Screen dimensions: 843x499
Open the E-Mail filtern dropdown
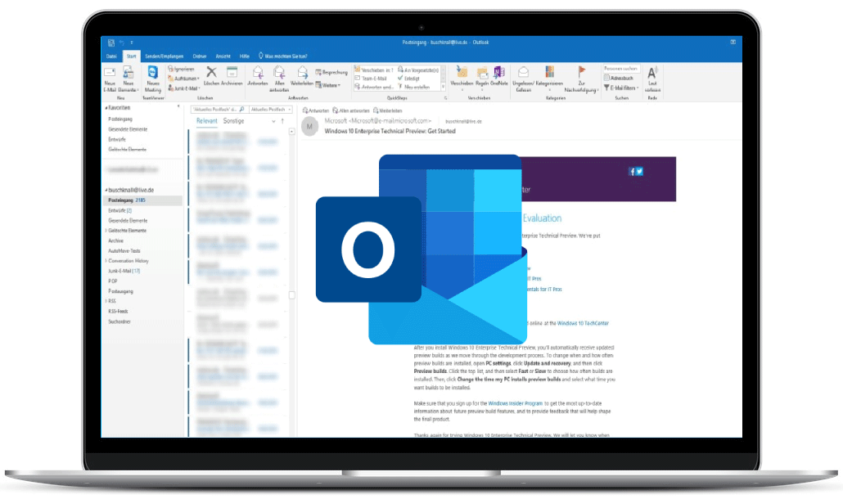621,88
